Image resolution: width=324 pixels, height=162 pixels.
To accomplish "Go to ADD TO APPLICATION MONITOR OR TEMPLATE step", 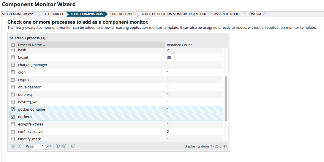I will (174, 14).
